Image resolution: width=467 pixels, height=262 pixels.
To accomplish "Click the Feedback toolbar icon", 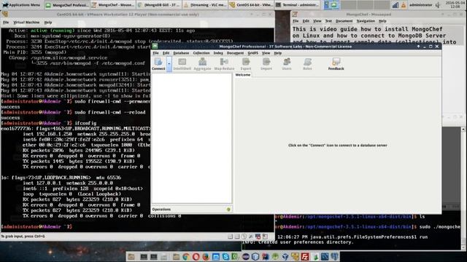I will click(x=336, y=64).
